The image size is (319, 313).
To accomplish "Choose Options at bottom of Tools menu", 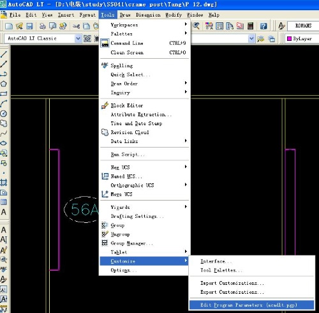I will (145, 270).
